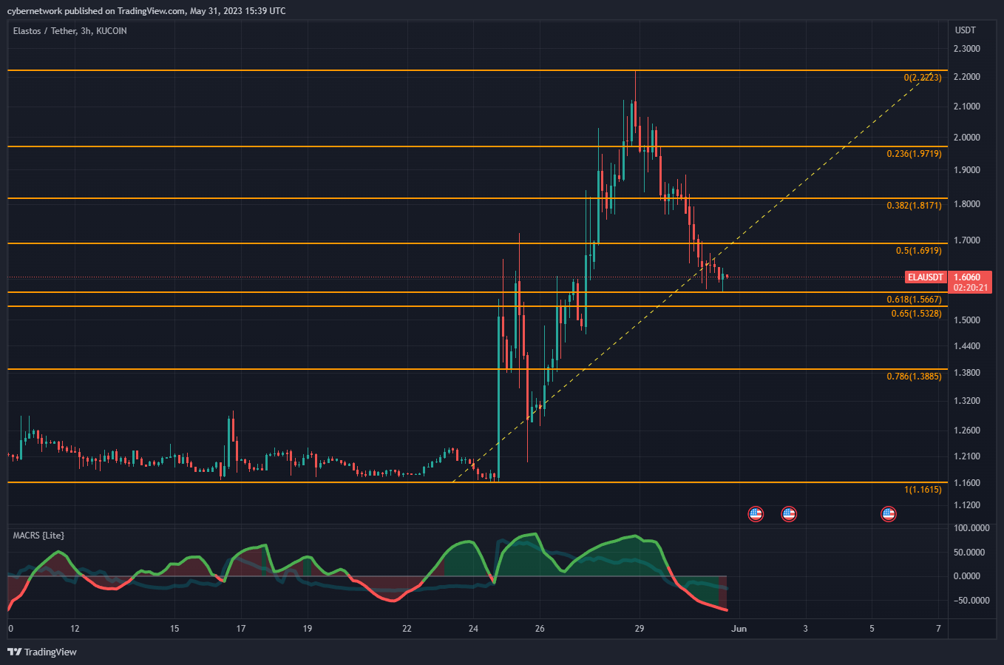
Task: Click Fibonacci label 0.5(1.6919)
Action: tap(919, 251)
